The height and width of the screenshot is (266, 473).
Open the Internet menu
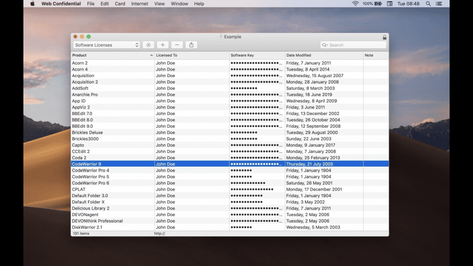click(x=139, y=4)
